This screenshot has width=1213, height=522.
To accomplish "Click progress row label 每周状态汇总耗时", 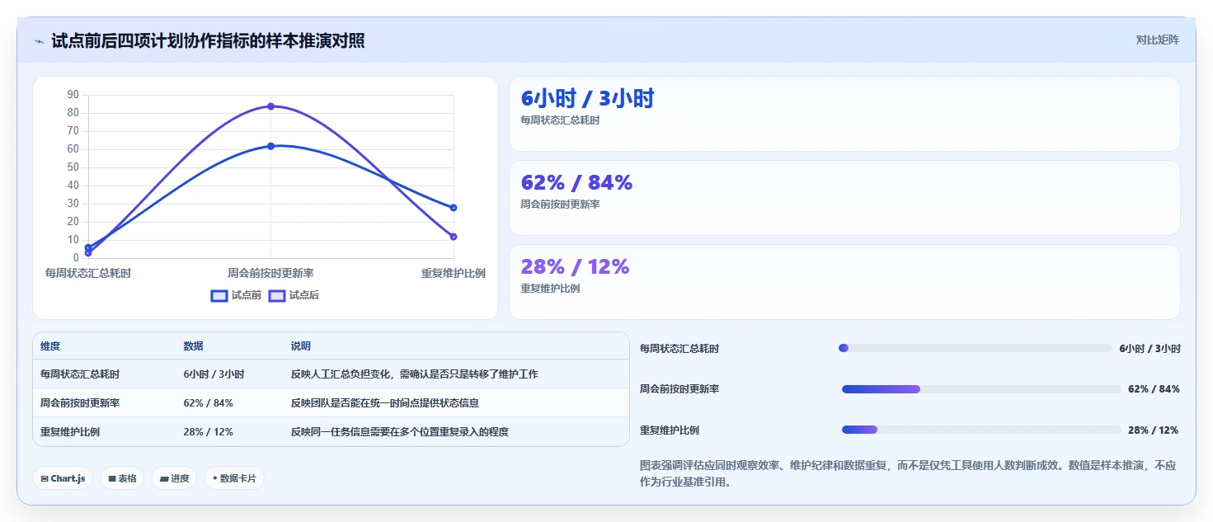I will point(679,349).
